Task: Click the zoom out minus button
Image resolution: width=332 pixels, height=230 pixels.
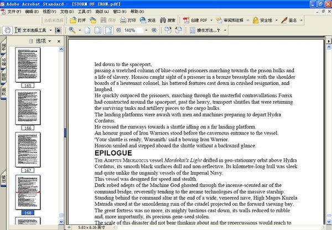Action: tap(118, 30)
